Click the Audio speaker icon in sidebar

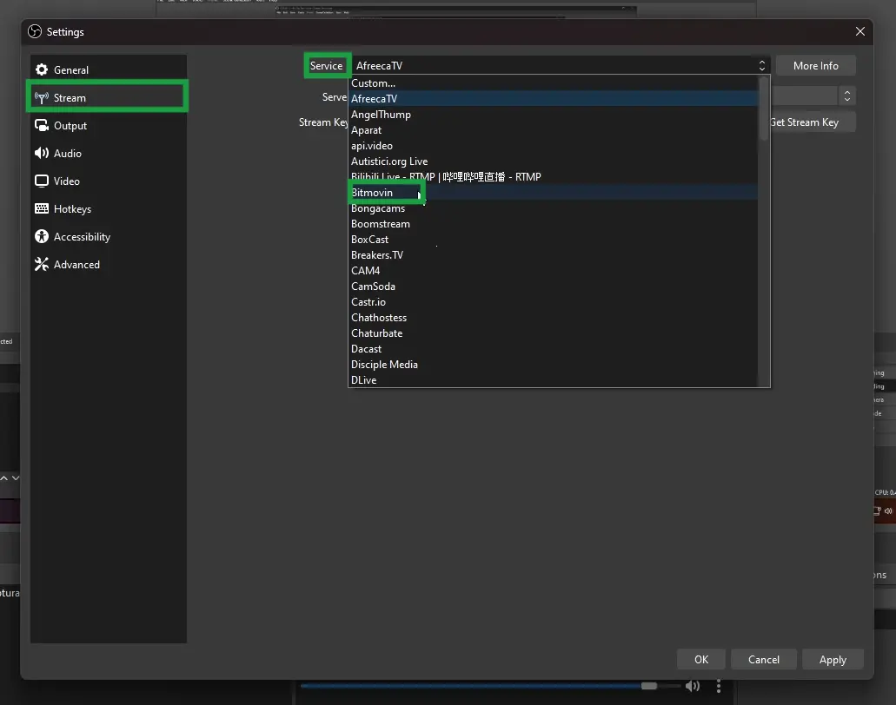click(x=42, y=153)
